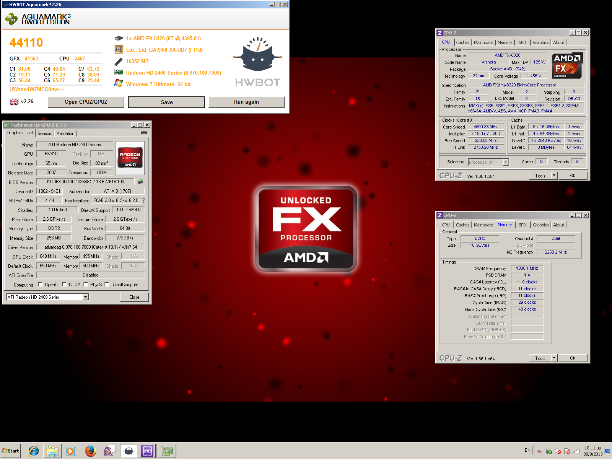Expand Tools arrow in lower CPU-Z window

554,358
